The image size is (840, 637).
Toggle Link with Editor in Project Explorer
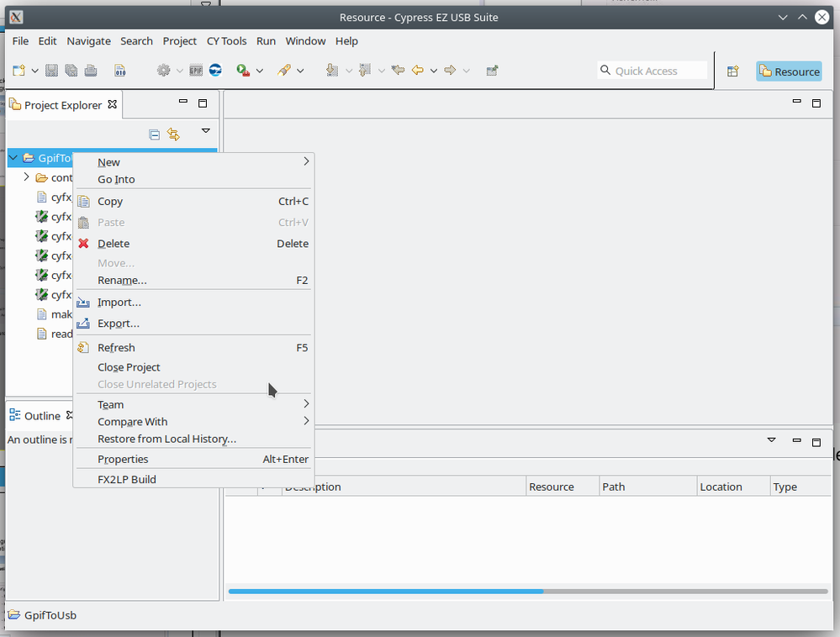click(x=173, y=134)
